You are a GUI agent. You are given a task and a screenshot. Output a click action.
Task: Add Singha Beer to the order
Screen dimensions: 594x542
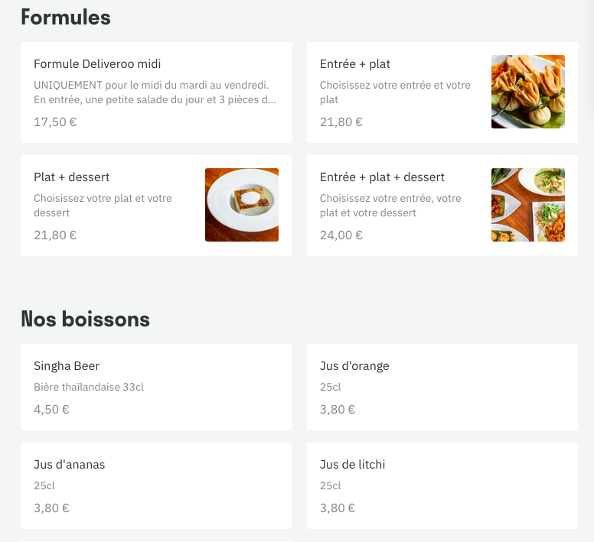pyautogui.click(x=156, y=387)
